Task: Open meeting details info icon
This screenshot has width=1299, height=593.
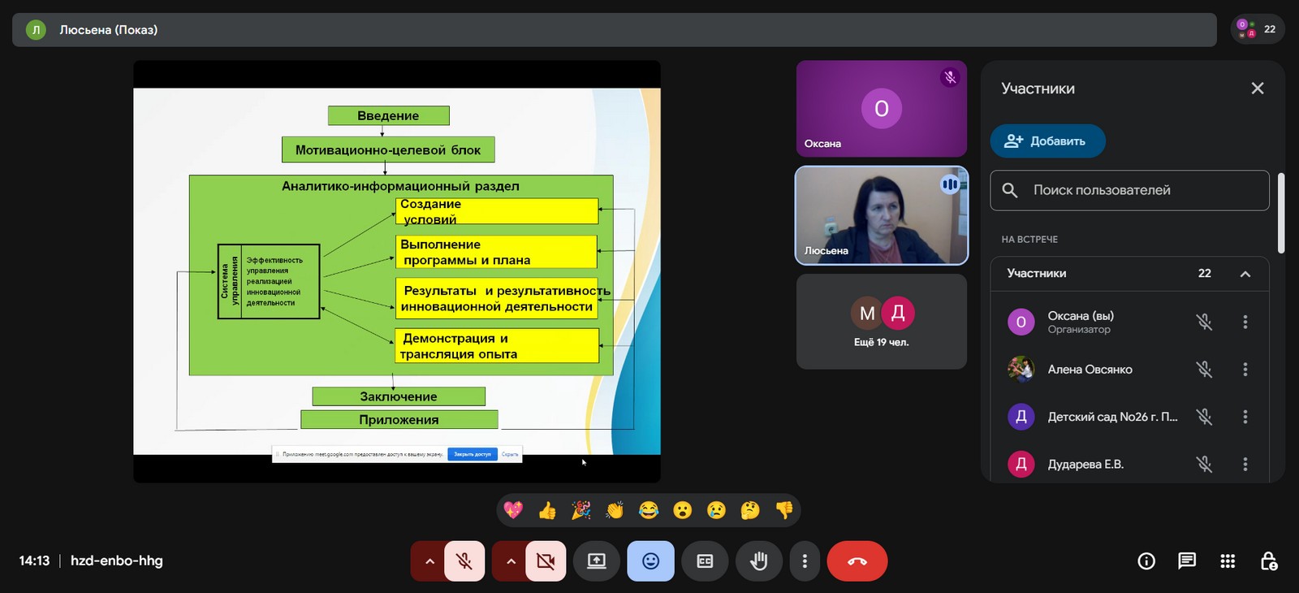Action: pos(1146,561)
